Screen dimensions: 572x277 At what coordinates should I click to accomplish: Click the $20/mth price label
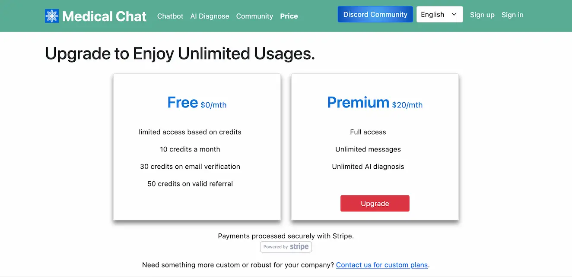[407, 105]
